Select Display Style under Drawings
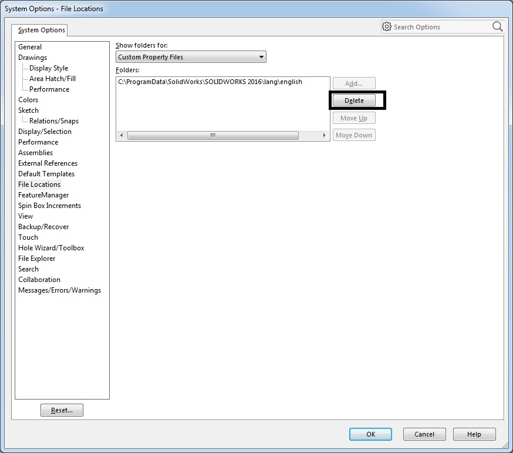The height and width of the screenshot is (453, 513). (49, 68)
